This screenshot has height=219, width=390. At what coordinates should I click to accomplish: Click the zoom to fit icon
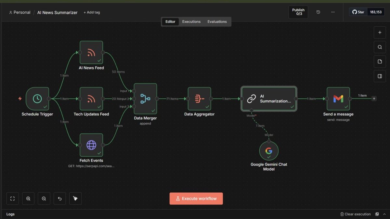[12, 199]
